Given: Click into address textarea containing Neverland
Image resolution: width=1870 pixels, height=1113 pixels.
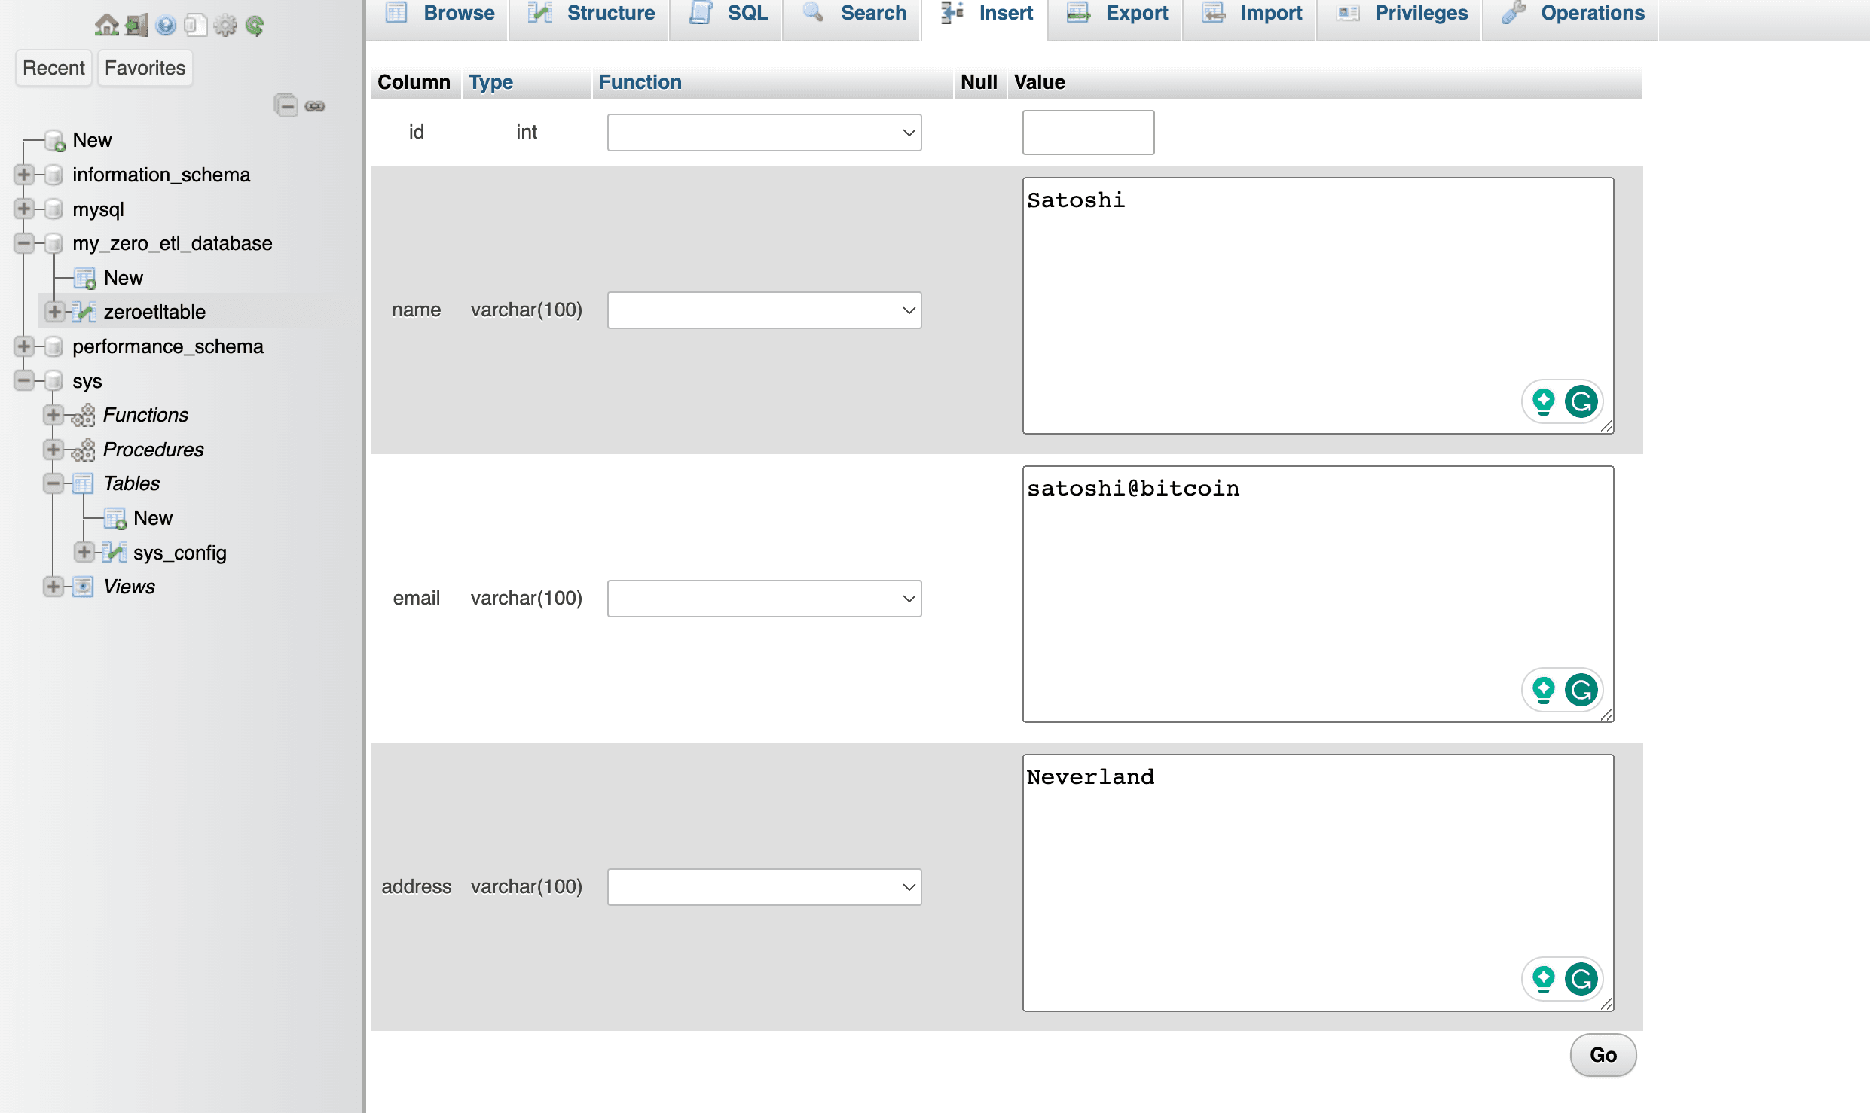Looking at the screenshot, I should (x=1318, y=883).
